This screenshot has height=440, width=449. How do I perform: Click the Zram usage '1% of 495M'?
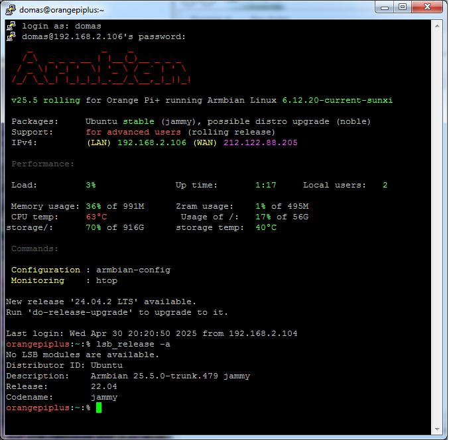tap(282, 206)
